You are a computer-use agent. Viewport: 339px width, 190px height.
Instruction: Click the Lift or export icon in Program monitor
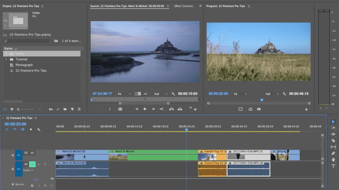pos(251,109)
